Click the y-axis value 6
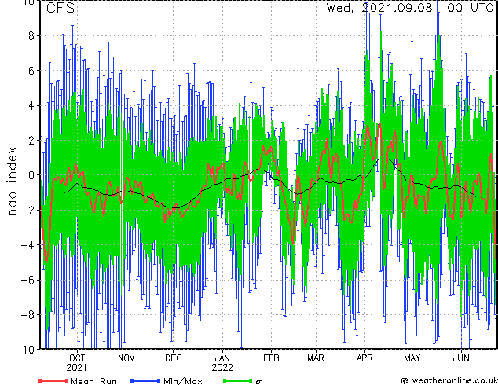Screen dimensions: 498x385 pos(31,71)
